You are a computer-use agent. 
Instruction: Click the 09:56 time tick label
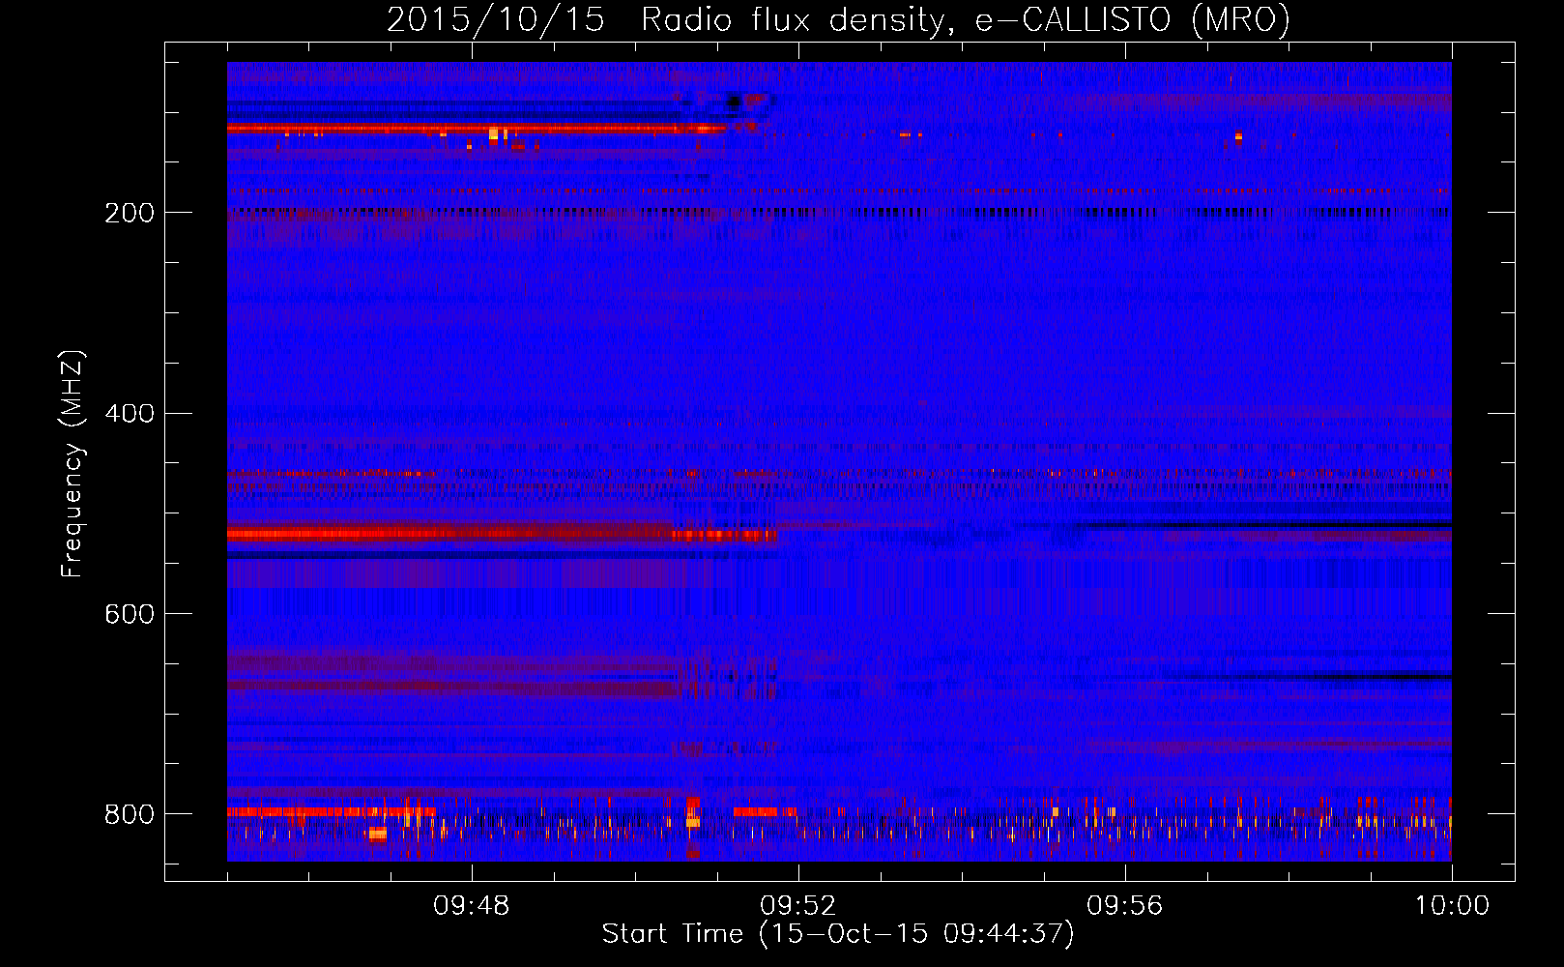point(1125,906)
